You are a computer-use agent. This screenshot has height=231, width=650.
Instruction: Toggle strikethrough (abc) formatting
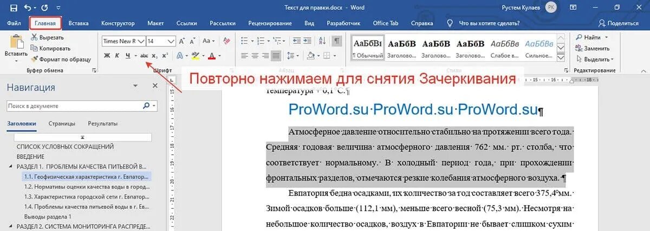(x=144, y=55)
